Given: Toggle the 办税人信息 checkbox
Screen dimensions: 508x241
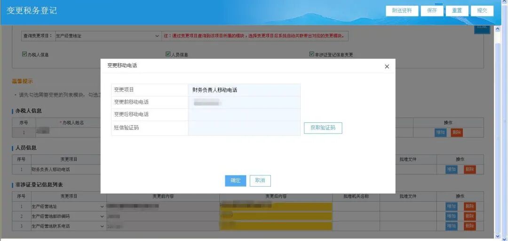Looking at the screenshot, I should tap(24, 54).
